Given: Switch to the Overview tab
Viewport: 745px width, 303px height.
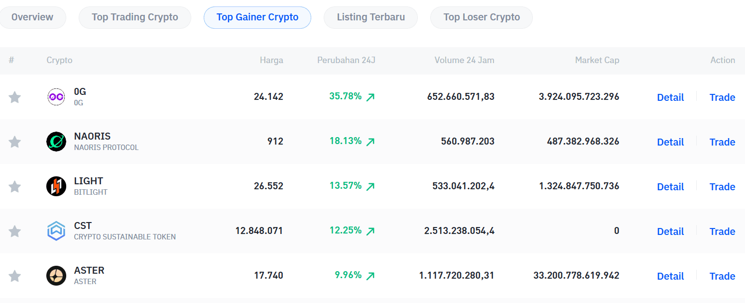Looking at the screenshot, I should click(32, 17).
